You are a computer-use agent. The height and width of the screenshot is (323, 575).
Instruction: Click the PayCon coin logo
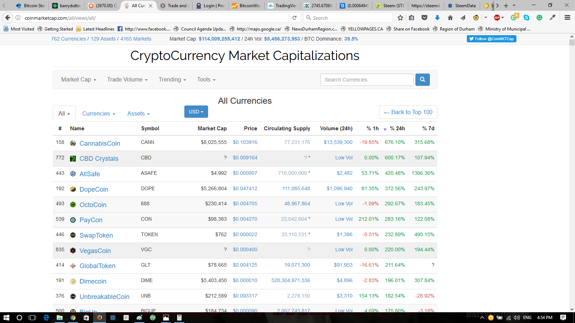(73, 220)
